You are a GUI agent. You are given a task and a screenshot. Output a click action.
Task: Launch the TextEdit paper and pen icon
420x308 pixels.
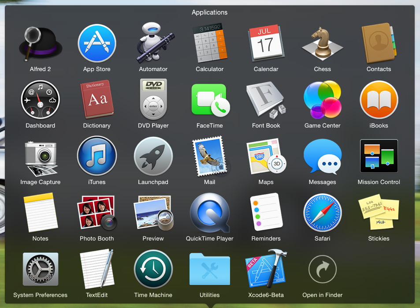coord(97,269)
